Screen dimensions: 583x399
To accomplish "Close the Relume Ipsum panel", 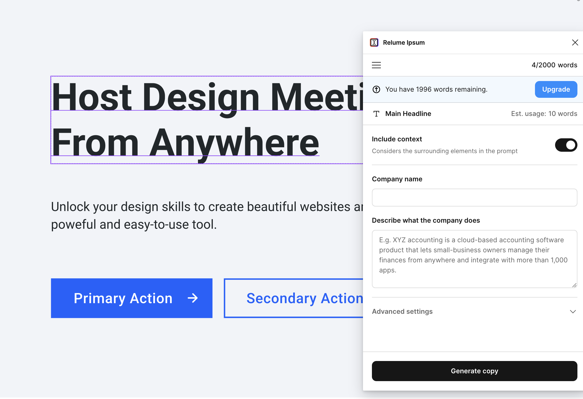I will tap(575, 42).
